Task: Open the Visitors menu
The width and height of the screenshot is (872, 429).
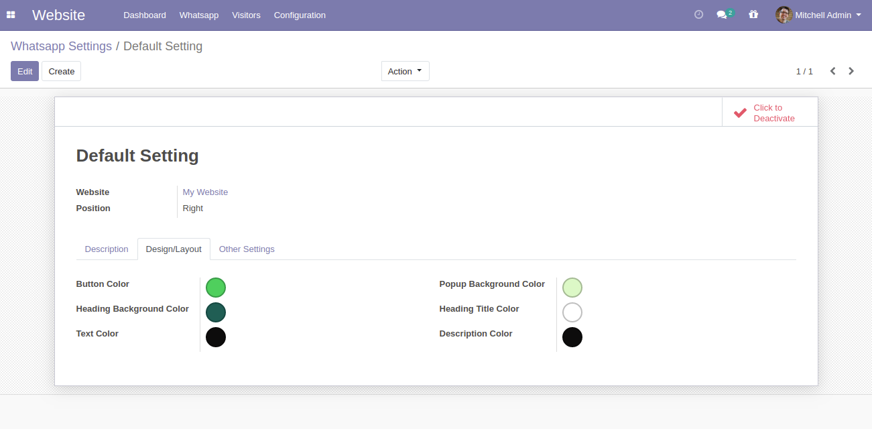Action: 246,15
